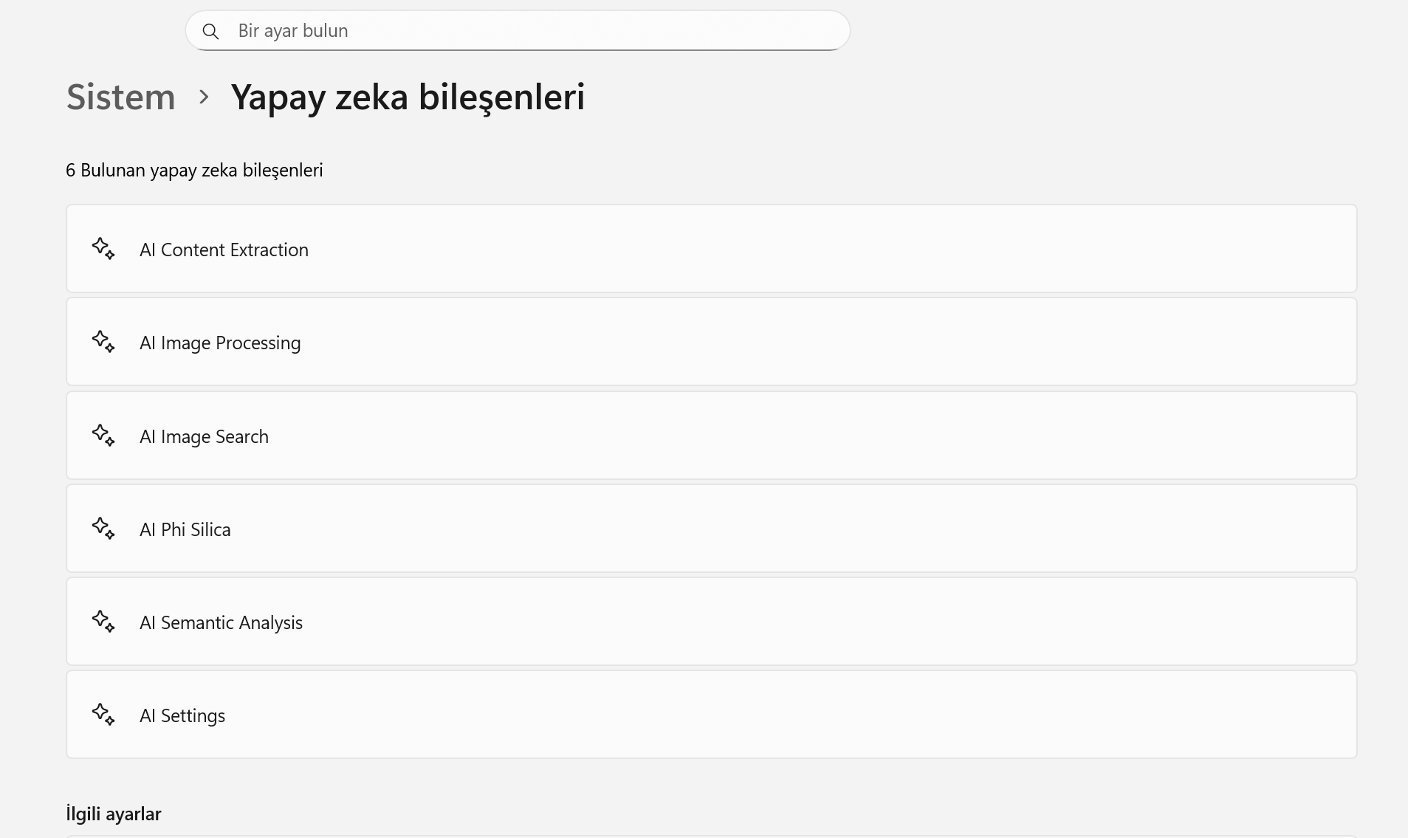Click the sparkle icon beside AI Image Processing
This screenshot has width=1408, height=838.
click(103, 342)
